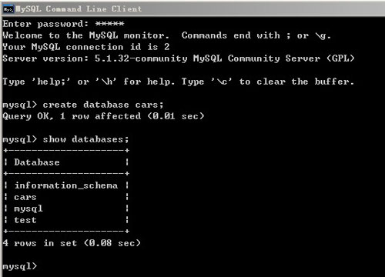Click the 'show databases;' command text

(x=85, y=139)
